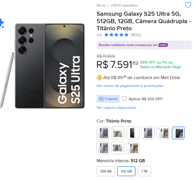Viewport: 193px width, 180px height.
Task: Select the first color variant in second row
Action: (103, 148)
